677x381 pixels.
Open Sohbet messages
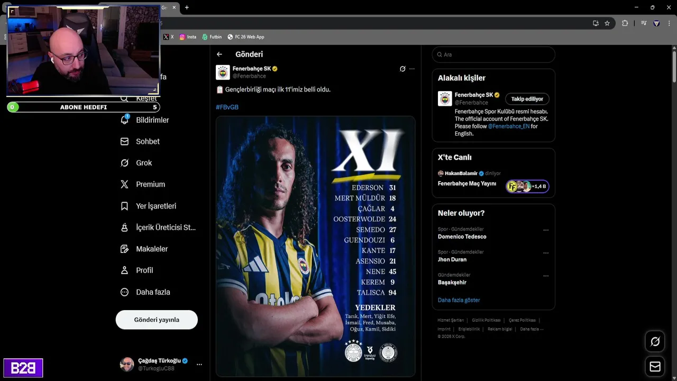(x=140, y=142)
